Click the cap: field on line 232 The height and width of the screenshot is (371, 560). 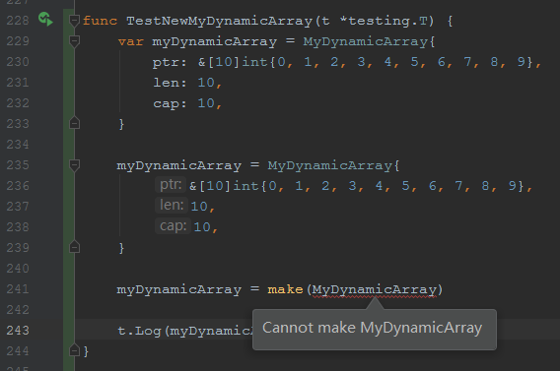(170, 104)
